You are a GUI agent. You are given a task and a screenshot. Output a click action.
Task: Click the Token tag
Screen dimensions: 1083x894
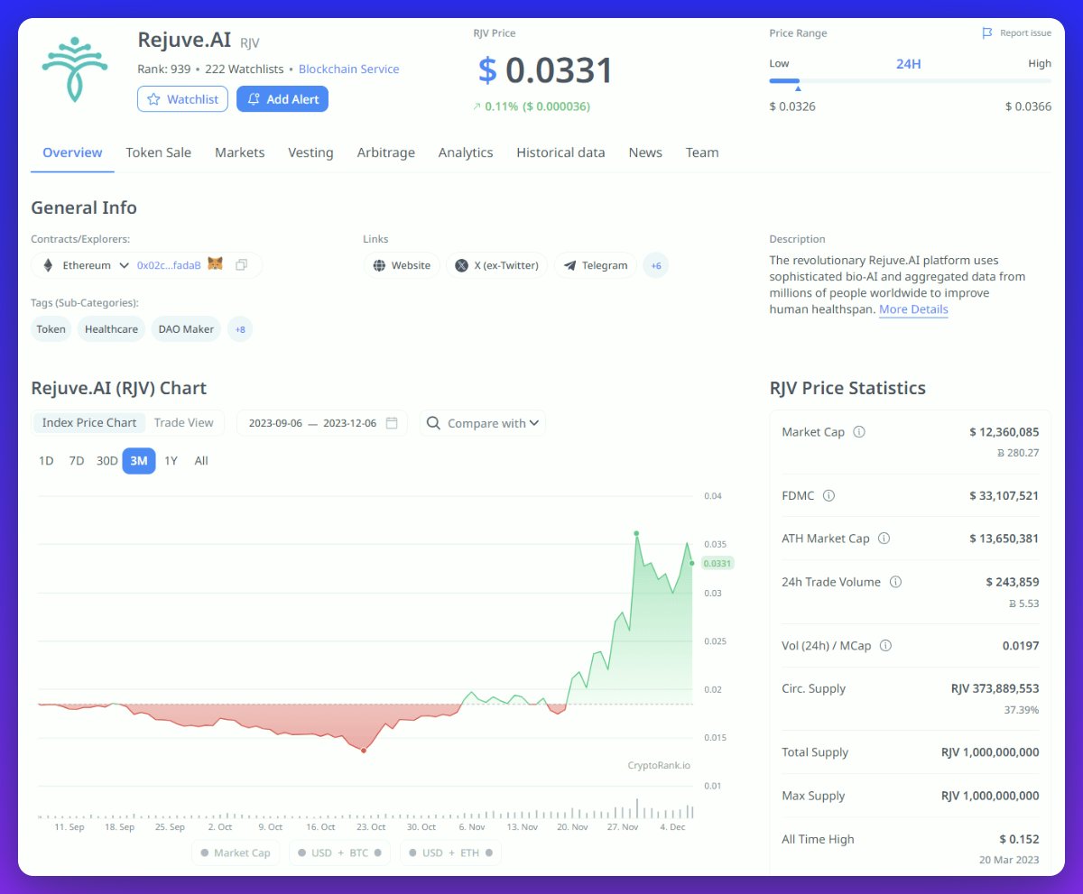51,329
